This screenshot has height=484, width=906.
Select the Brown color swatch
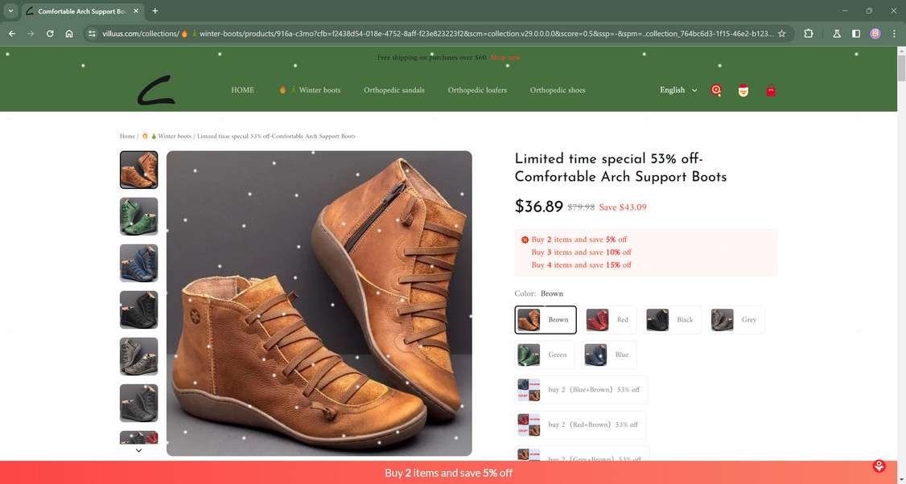coord(546,319)
